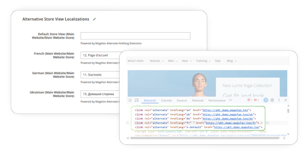Open DevTools settings gear icon
This screenshot has height=152, width=308.
(272, 100)
